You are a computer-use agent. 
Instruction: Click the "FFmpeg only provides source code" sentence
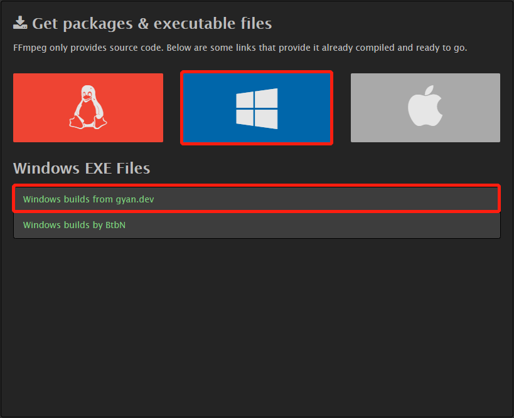click(x=240, y=48)
